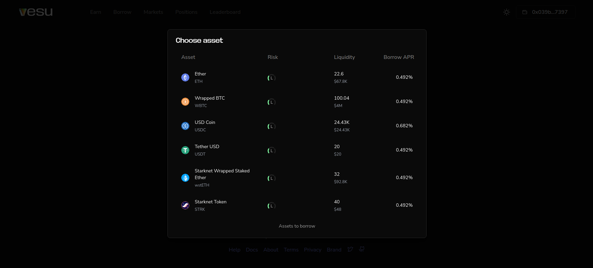Viewport: 593px width, 268px height.
Task: Select Ether as borrow asset
Action: coord(297,77)
